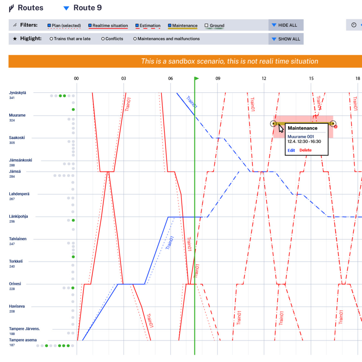Select Trains that are late highlight
The width and height of the screenshot is (362, 362).
pos(51,39)
